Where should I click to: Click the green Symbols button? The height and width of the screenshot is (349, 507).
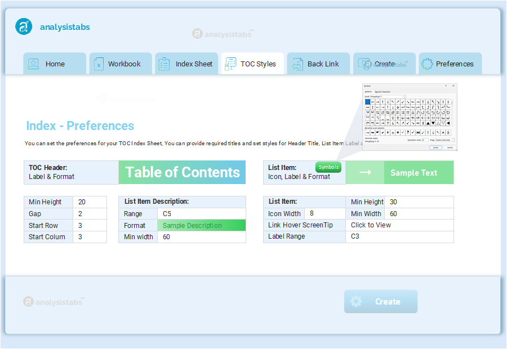(x=328, y=167)
